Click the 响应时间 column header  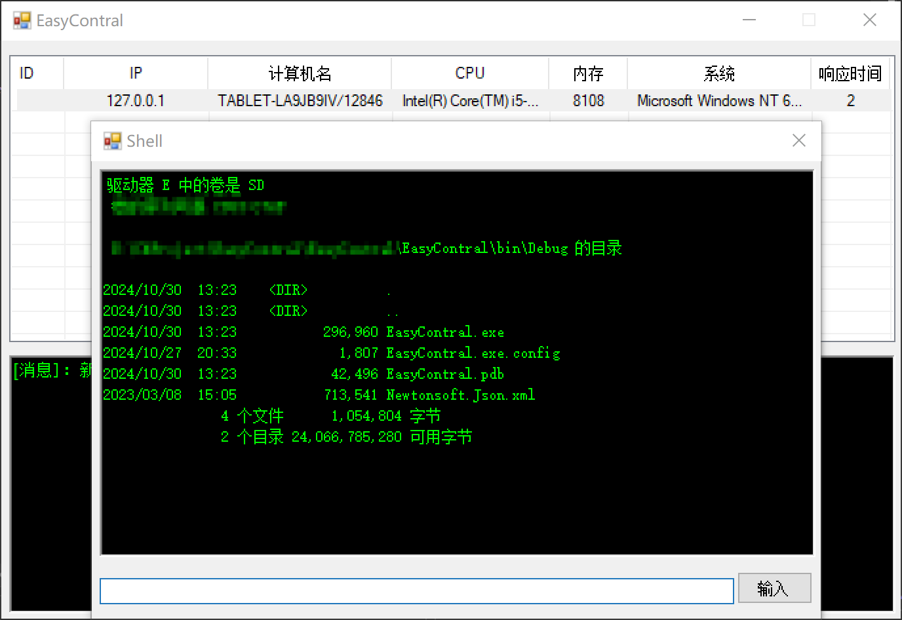coord(850,73)
